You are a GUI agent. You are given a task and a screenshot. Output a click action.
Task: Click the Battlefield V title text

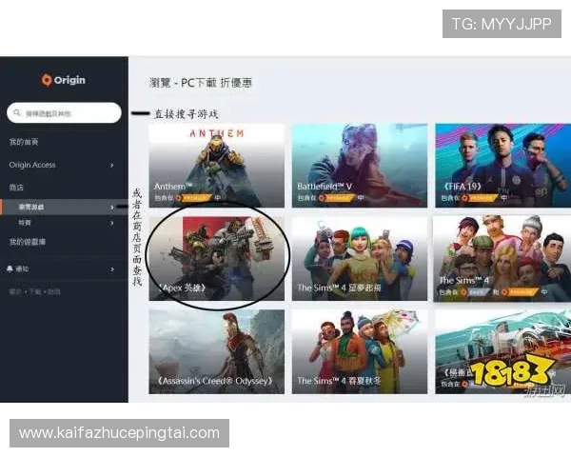(325, 187)
